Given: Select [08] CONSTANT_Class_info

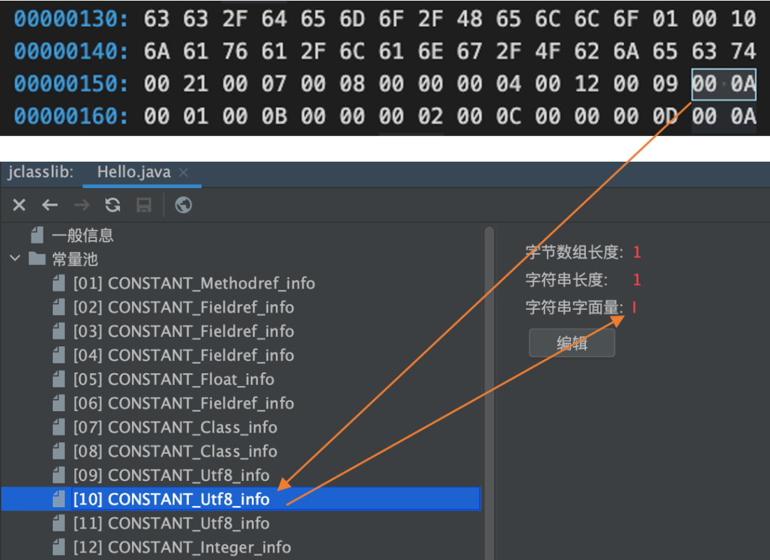Looking at the screenshot, I should coord(175,452).
